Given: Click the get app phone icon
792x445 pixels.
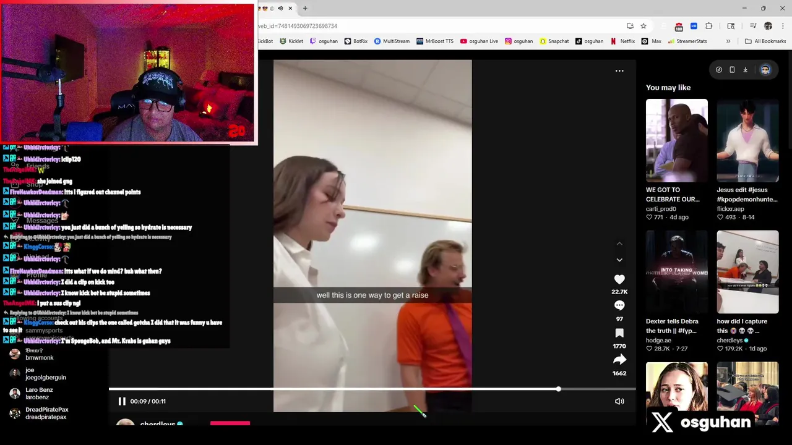Looking at the screenshot, I should coord(732,70).
